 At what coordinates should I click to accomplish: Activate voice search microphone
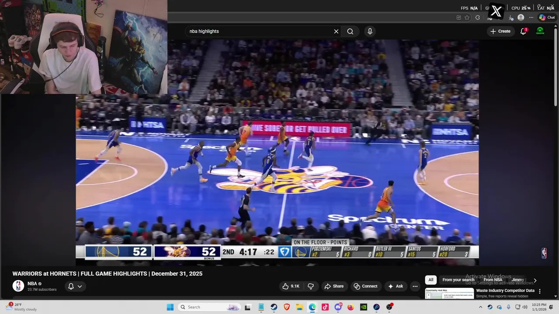tap(370, 31)
